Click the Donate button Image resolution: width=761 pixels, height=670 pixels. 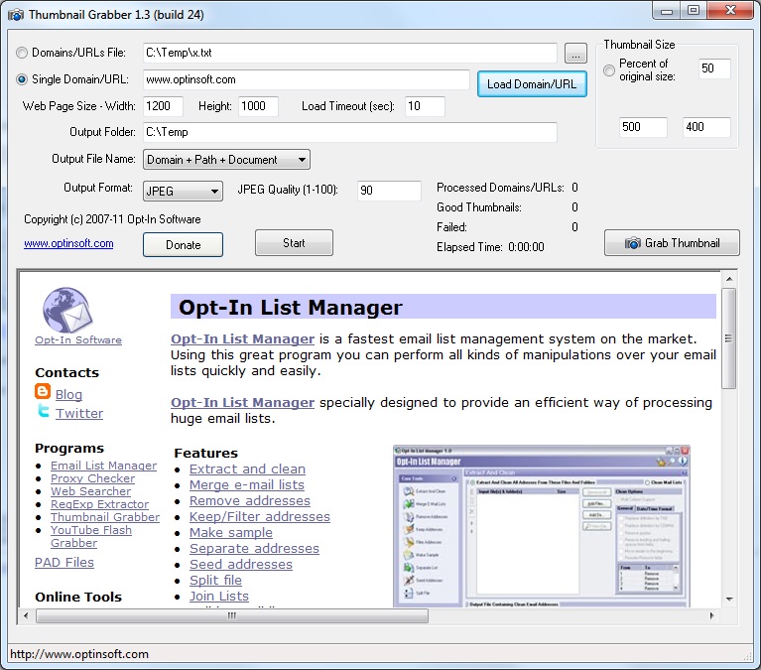183,244
